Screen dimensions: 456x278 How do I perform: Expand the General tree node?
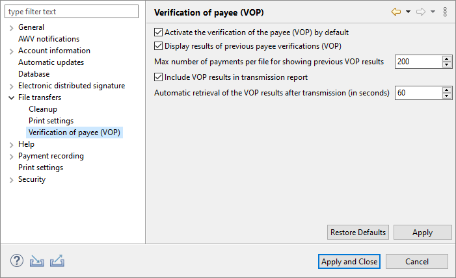(11, 27)
